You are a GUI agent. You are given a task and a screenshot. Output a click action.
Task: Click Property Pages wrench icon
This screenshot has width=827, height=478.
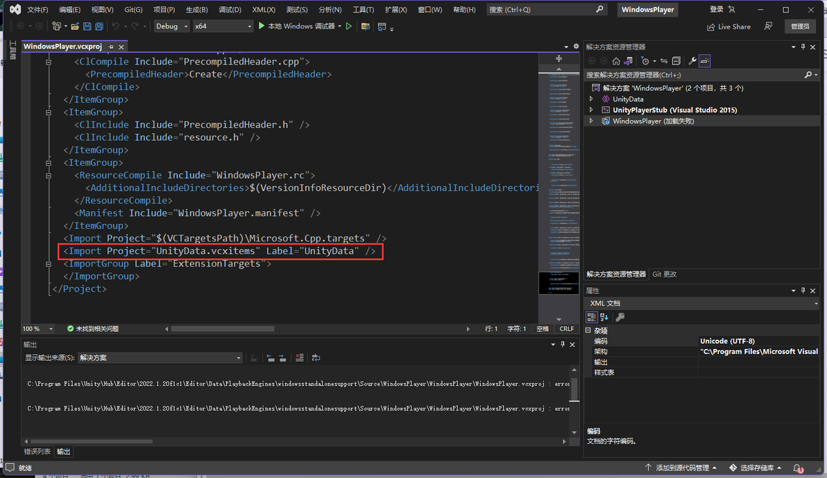coord(620,317)
